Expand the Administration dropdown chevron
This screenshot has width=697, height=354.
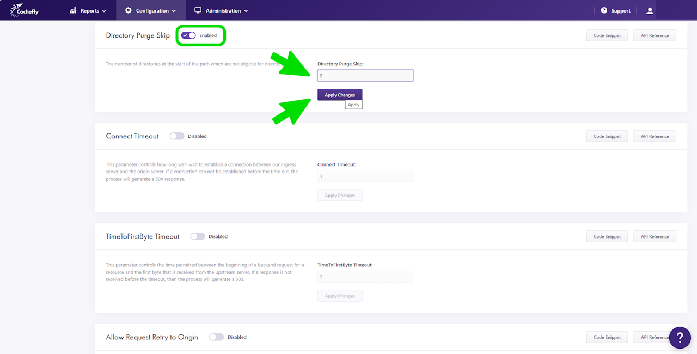246,11
